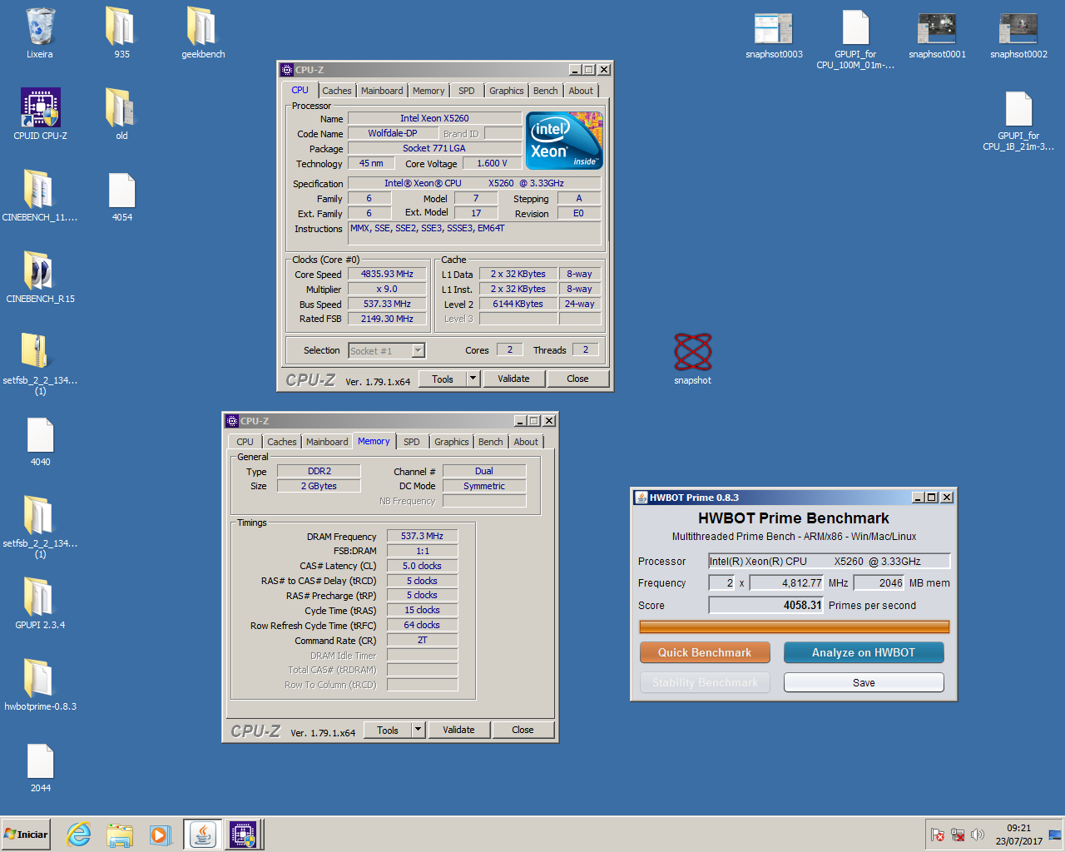1065x852 pixels.
Task: Start the Quick Benchmark in HWBOT Prime
Action: pyautogui.click(x=705, y=652)
